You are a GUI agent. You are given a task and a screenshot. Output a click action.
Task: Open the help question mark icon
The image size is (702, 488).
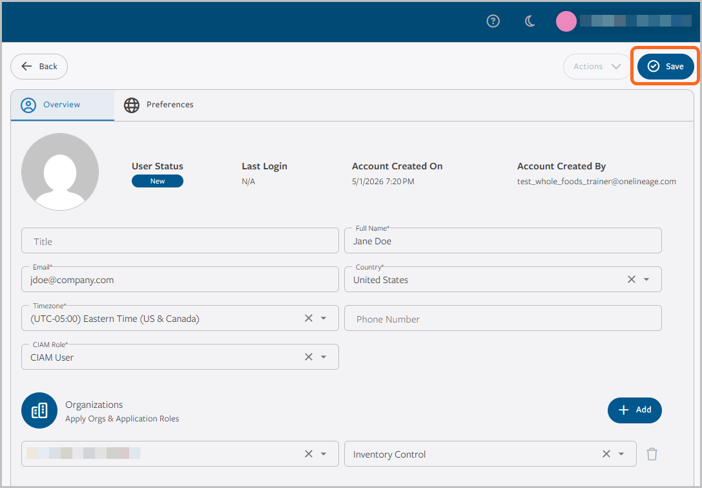click(493, 21)
